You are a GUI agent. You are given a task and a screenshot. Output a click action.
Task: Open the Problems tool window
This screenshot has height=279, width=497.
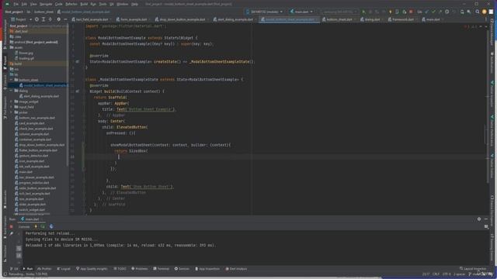(140, 269)
